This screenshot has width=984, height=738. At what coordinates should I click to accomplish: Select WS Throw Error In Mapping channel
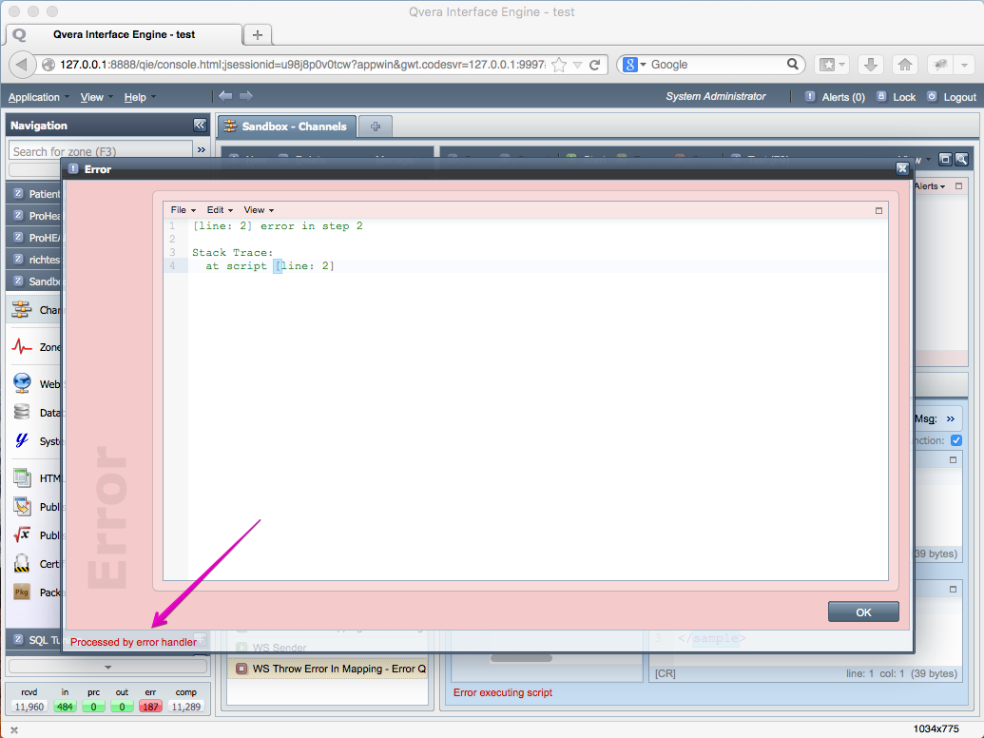coord(328,669)
